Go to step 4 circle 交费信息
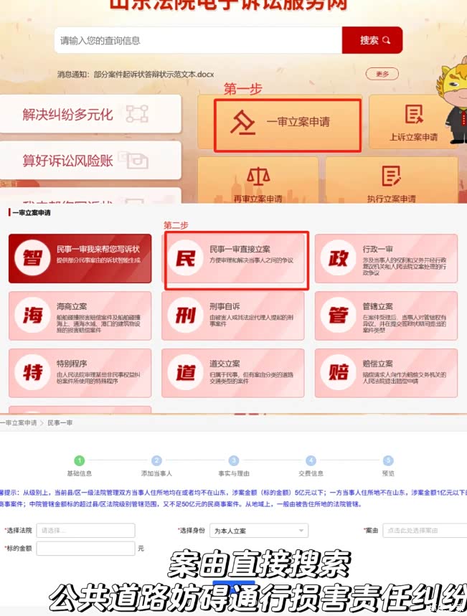 311,460
